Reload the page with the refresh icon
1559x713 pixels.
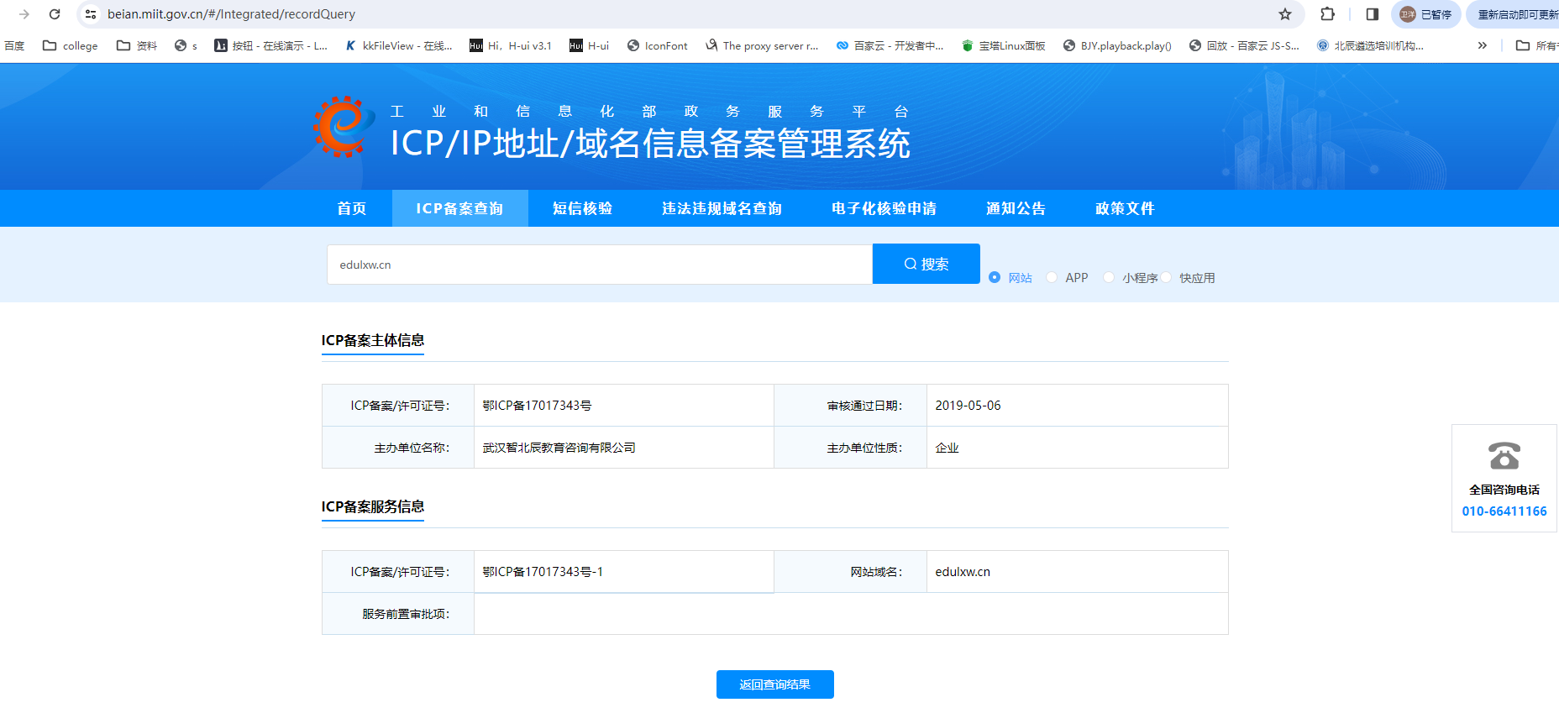click(55, 14)
